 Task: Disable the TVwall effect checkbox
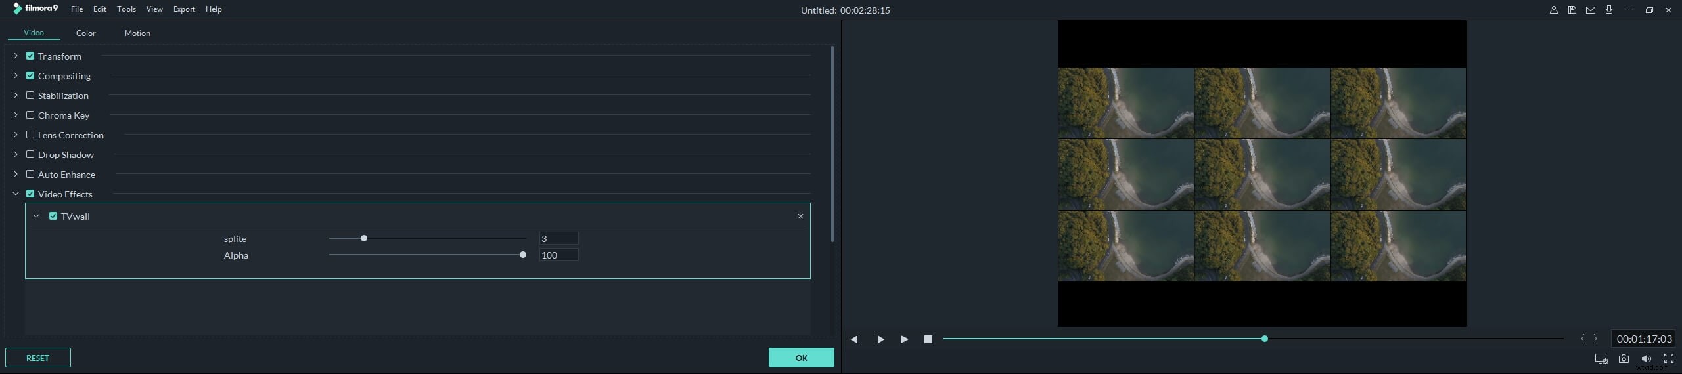pyautogui.click(x=53, y=216)
